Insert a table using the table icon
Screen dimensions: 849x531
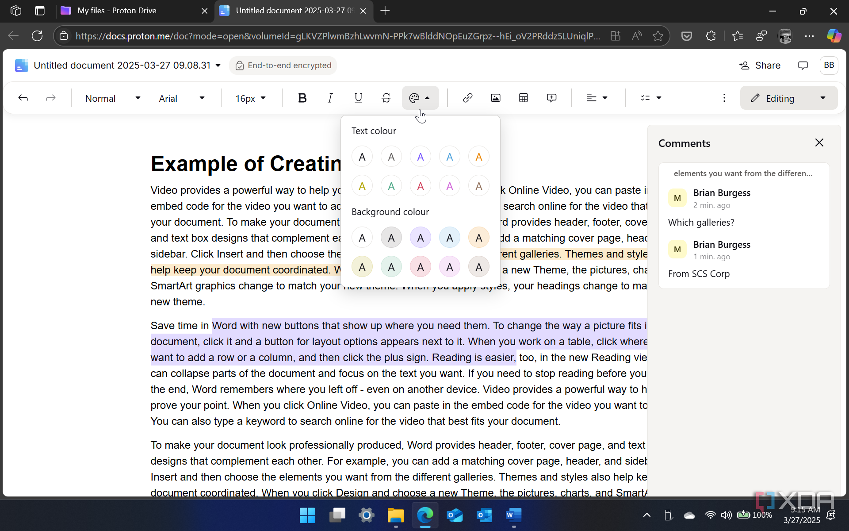524,98
